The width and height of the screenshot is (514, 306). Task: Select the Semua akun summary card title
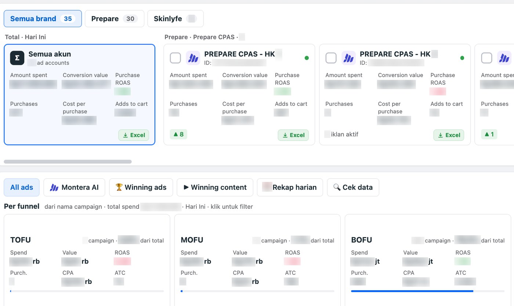[50, 54]
